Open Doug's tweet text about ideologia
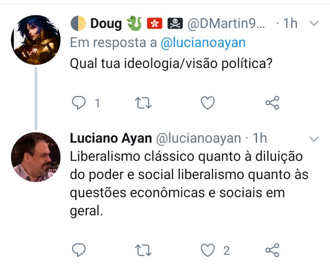The height and width of the screenshot is (266, 330). [x=171, y=63]
